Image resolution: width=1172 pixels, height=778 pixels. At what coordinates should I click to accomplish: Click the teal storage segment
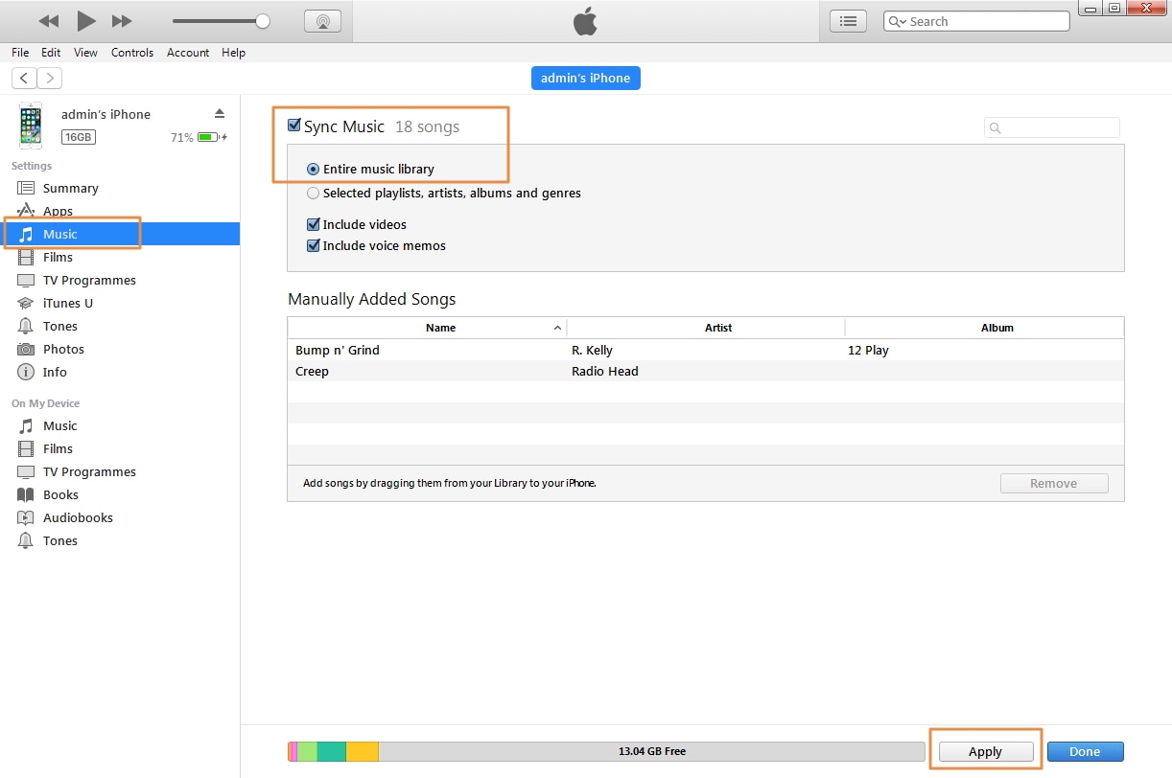pos(332,751)
